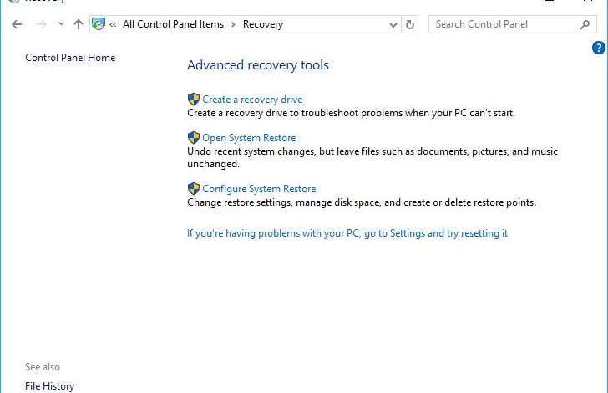Open the resetting your PC Settings link
The image size is (608, 393).
click(347, 233)
